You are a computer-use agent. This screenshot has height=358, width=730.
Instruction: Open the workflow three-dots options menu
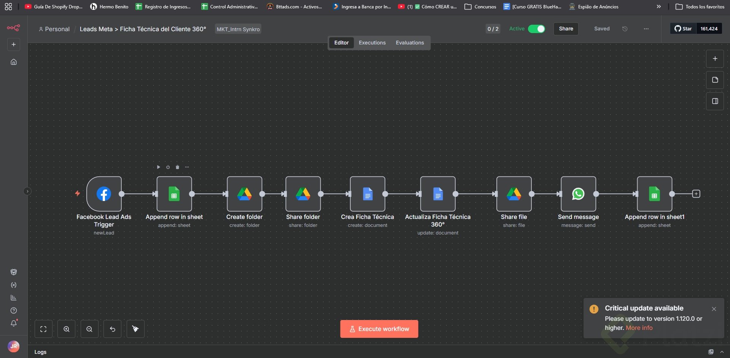click(646, 29)
